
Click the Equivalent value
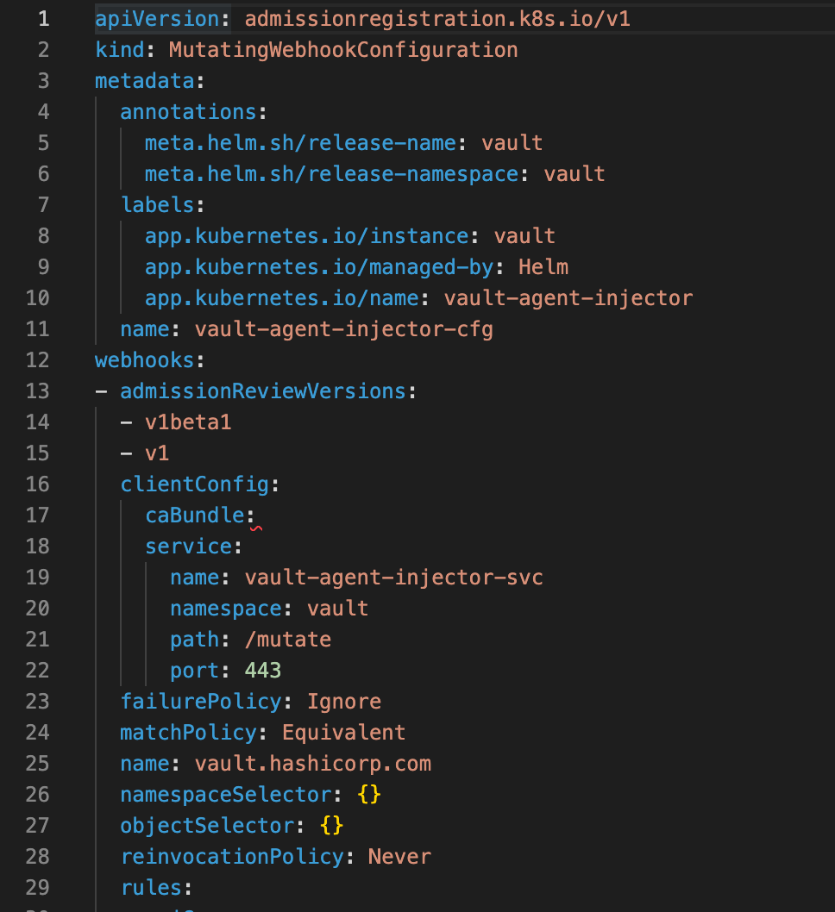click(344, 733)
